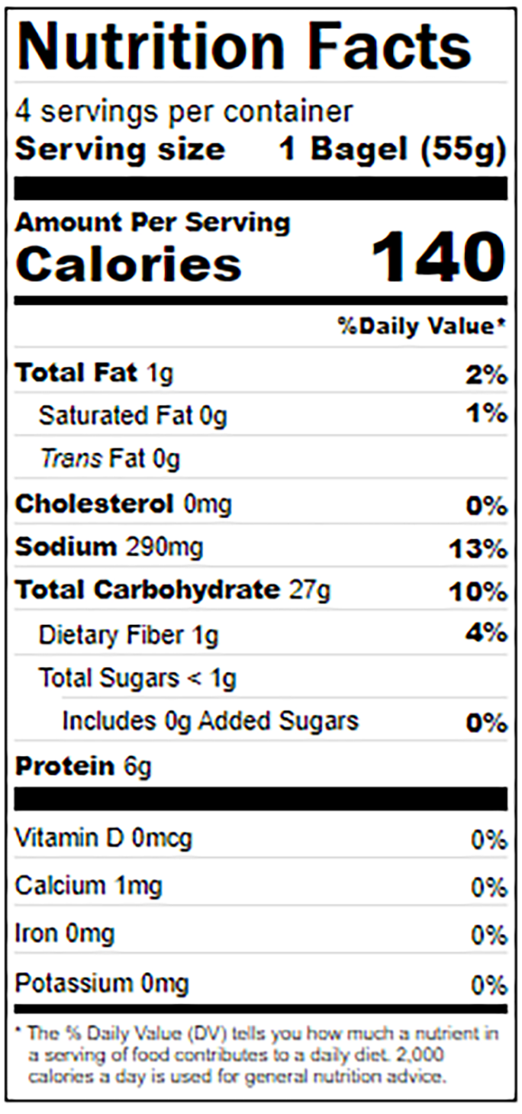The image size is (522, 1114).
Task: Select the Sodium 290mg row
Action: point(261,547)
